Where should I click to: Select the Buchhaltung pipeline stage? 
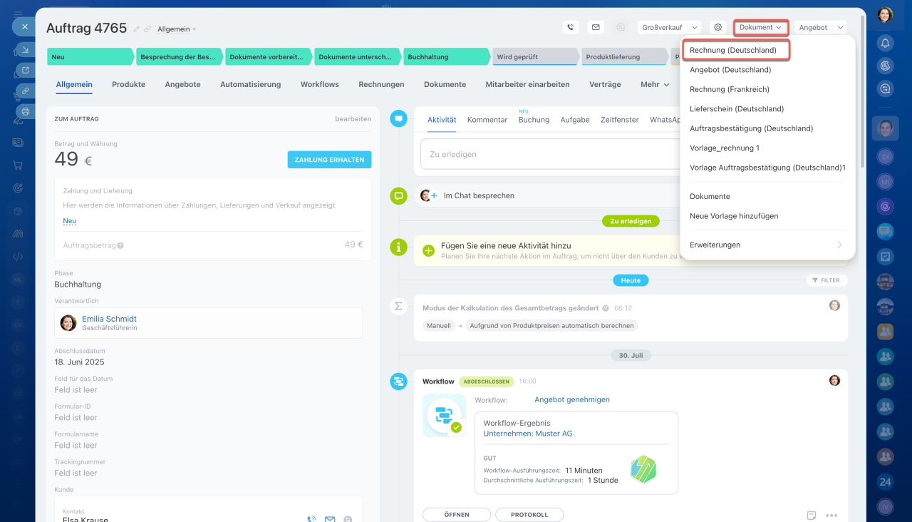[445, 57]
